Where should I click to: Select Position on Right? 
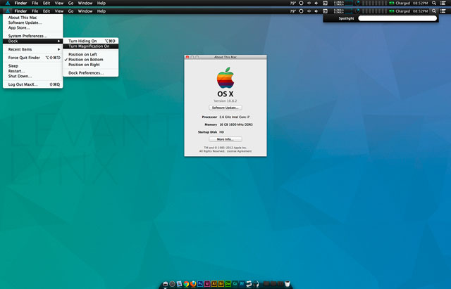(91, 65)
